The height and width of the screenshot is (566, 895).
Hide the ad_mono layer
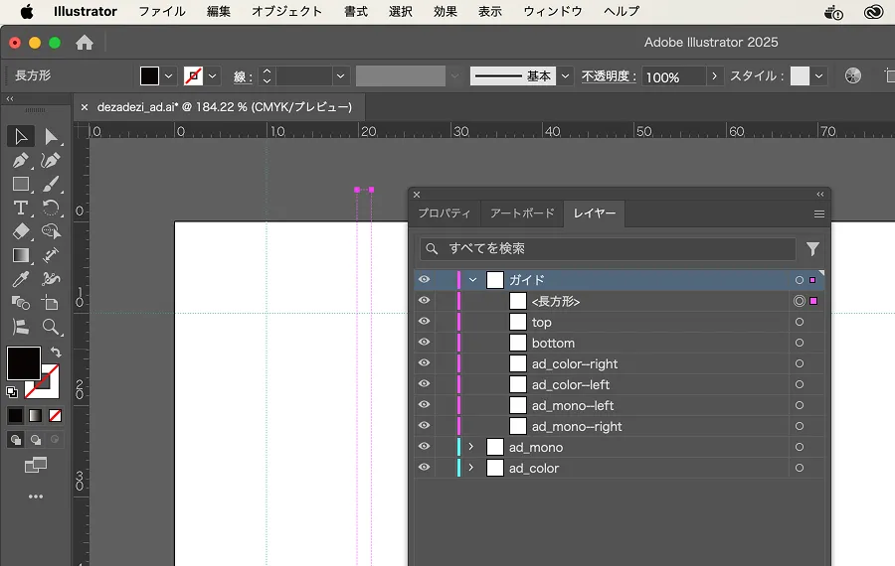pyautogui.click(x=425, y=448)
